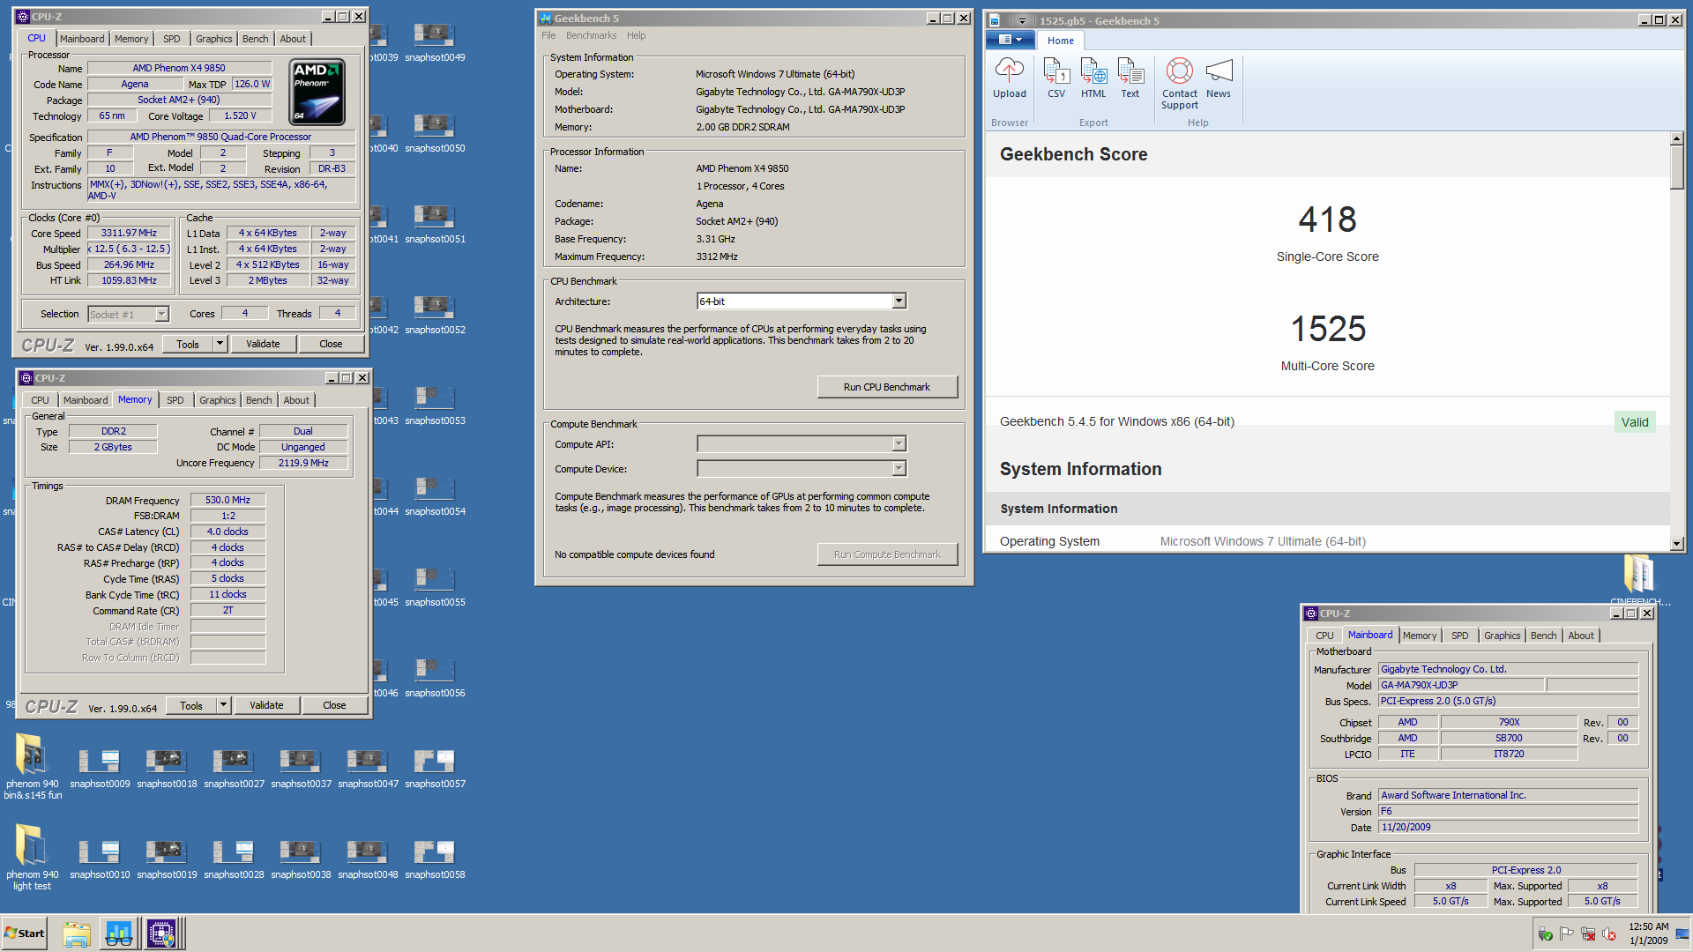Select snapshot0051 desktop icon
Image resolution: width=1693 pixels, height=952 pixels.
tap(435, 224)
